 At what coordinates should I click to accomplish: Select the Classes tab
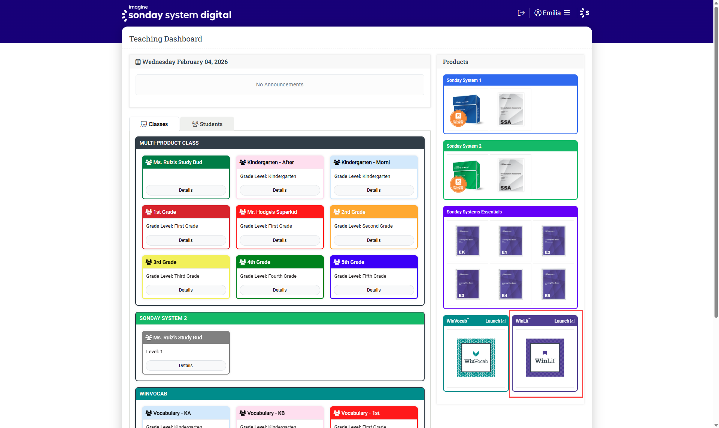[x=154, y=124]
